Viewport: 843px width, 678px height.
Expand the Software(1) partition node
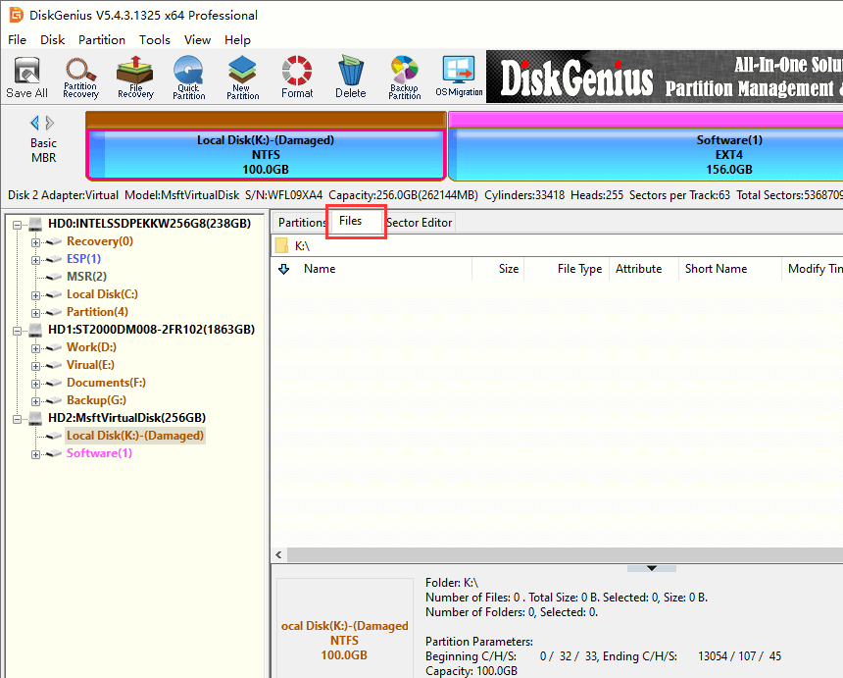coord(36,453)
